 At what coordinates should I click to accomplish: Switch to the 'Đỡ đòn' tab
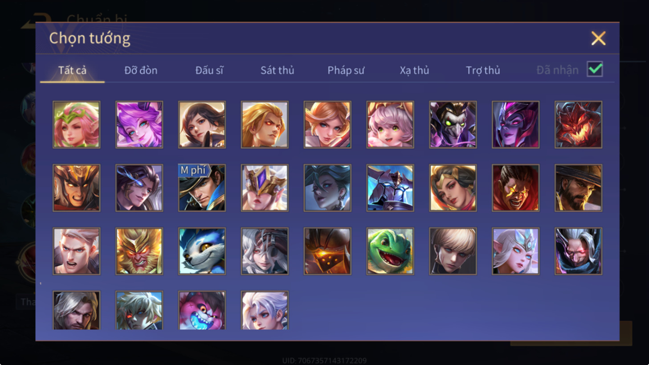pos(141,70)
